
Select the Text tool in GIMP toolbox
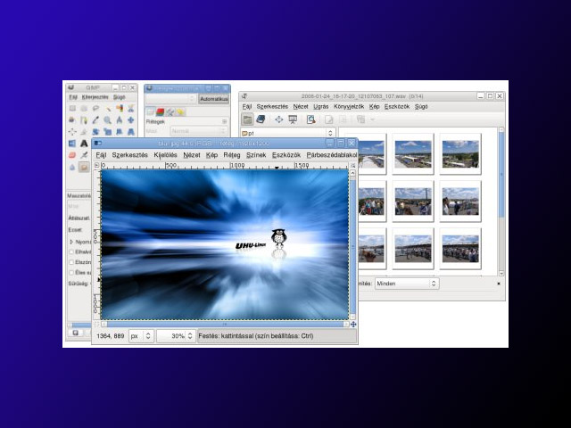[x=84, y=143]
